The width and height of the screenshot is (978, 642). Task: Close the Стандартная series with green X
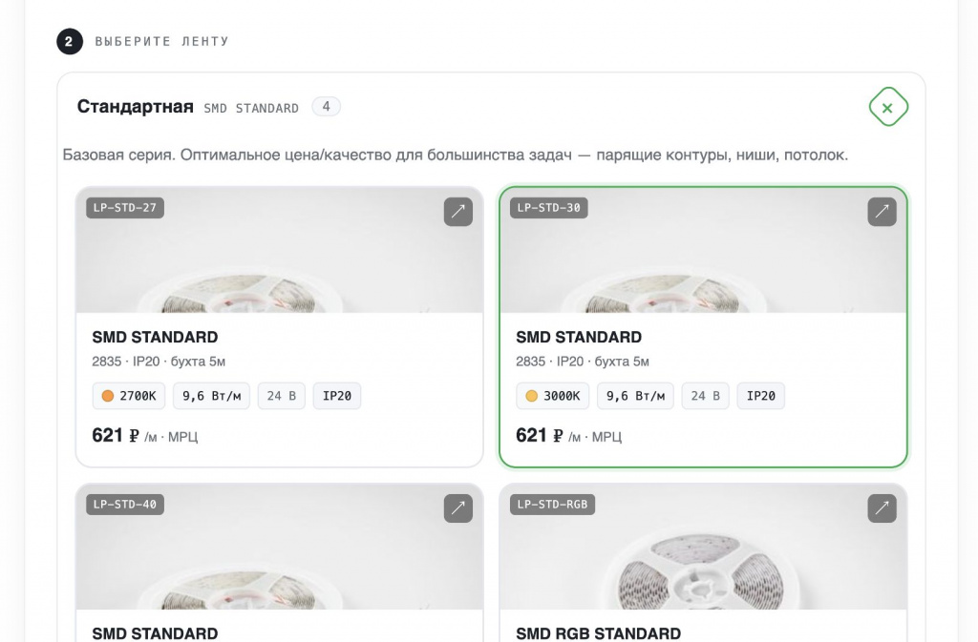click(x=888, y=107)
